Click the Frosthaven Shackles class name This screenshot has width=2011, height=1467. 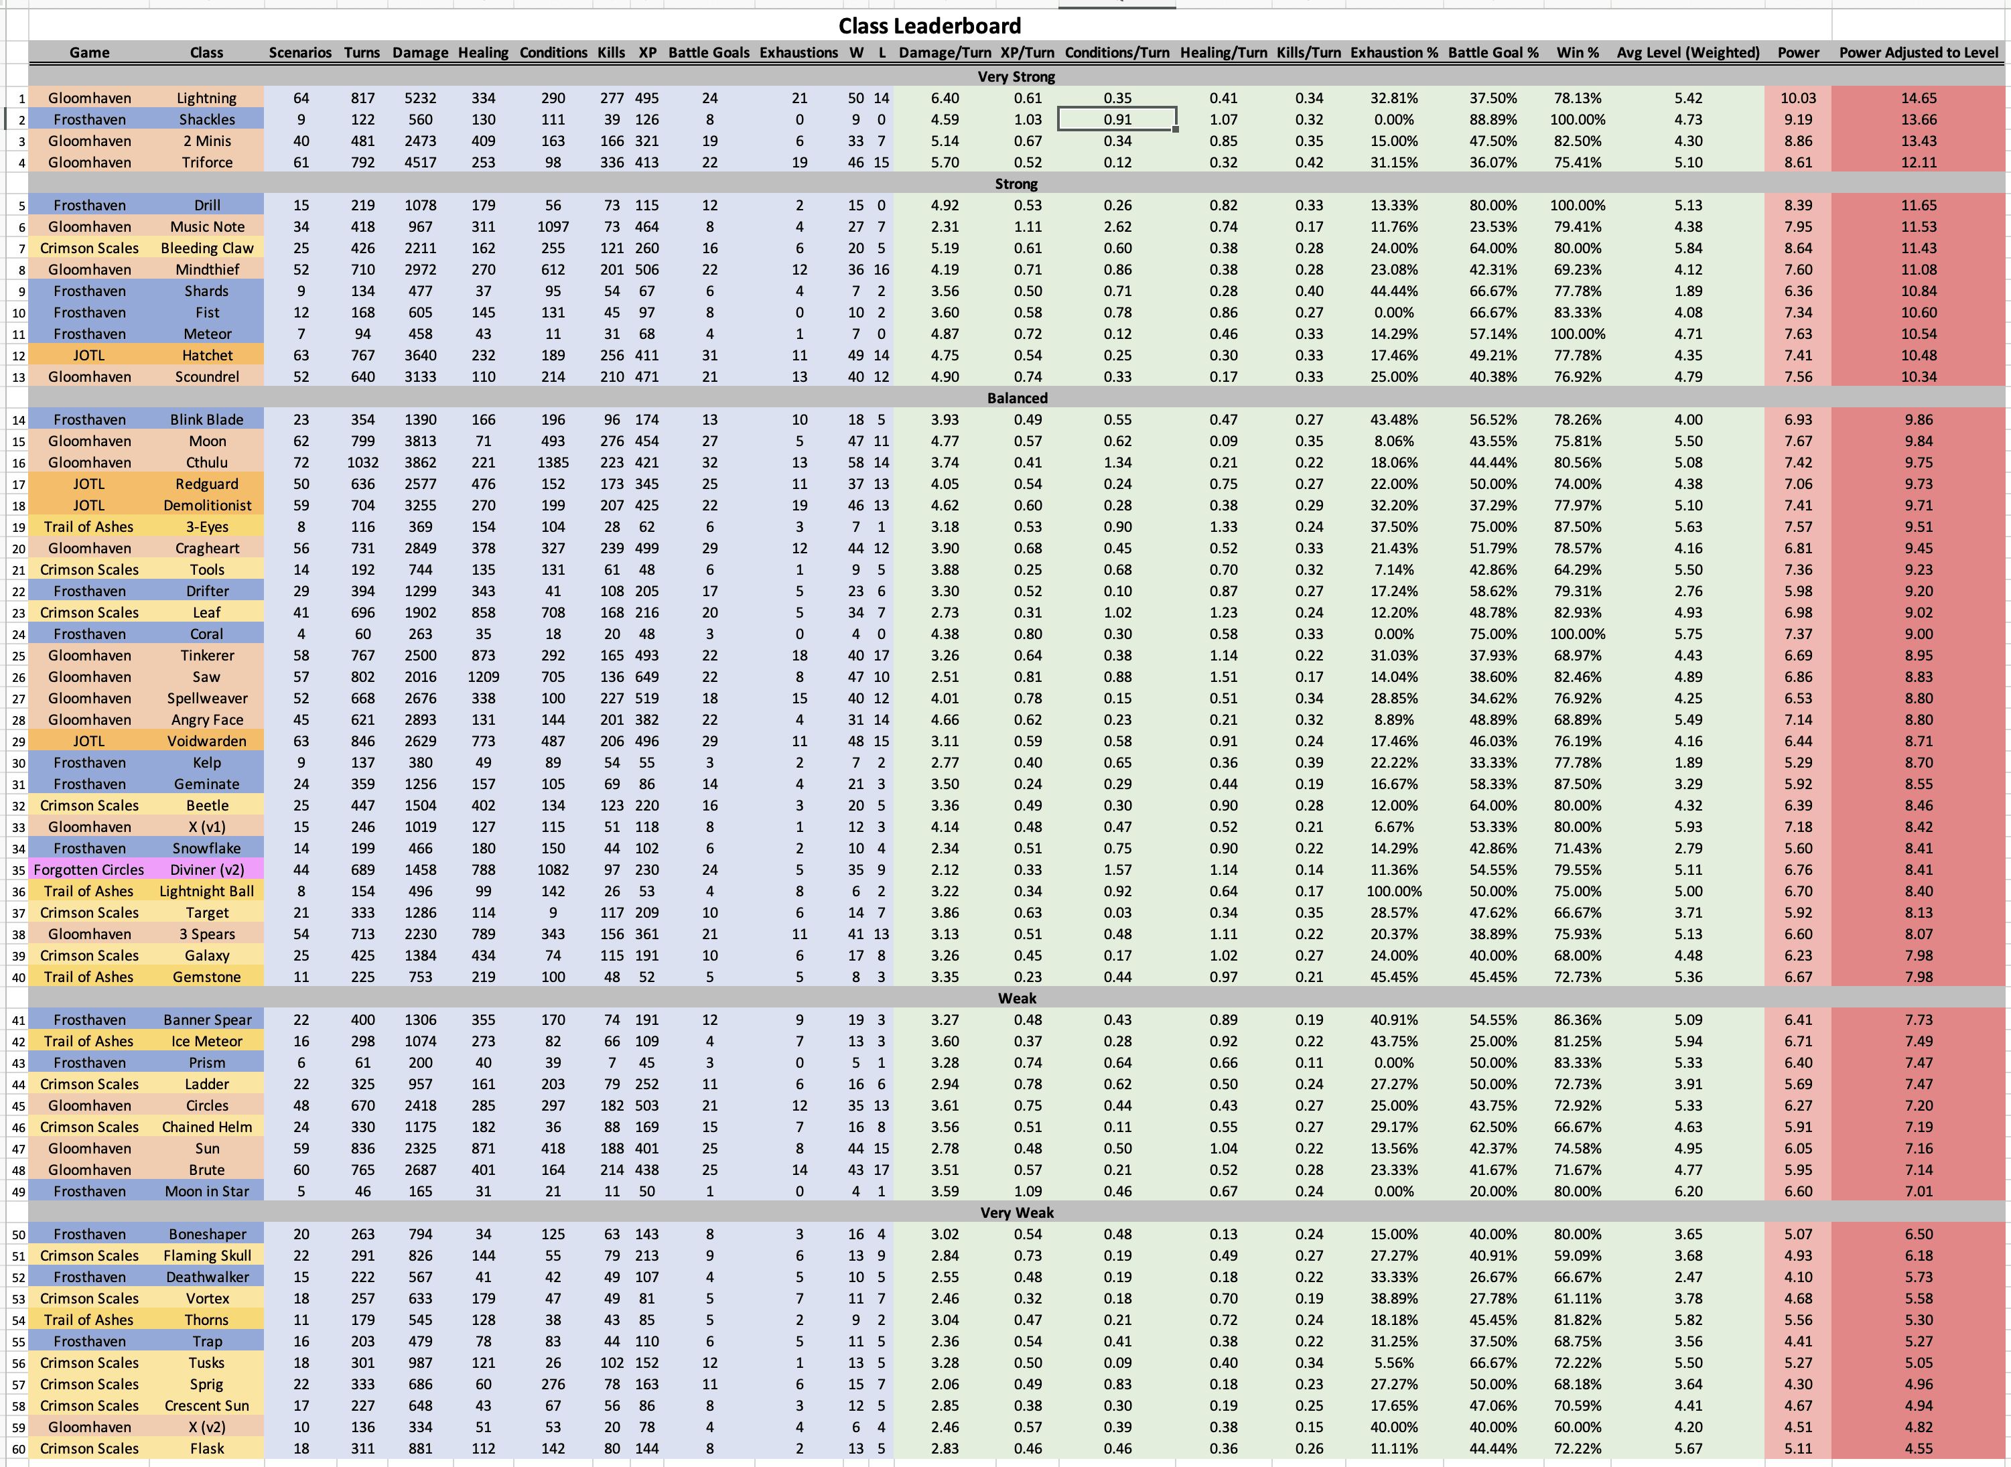[207, 119]
